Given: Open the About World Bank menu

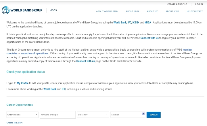Looking at the screenshot, I should pyautogui.click(x=107, y=11).
